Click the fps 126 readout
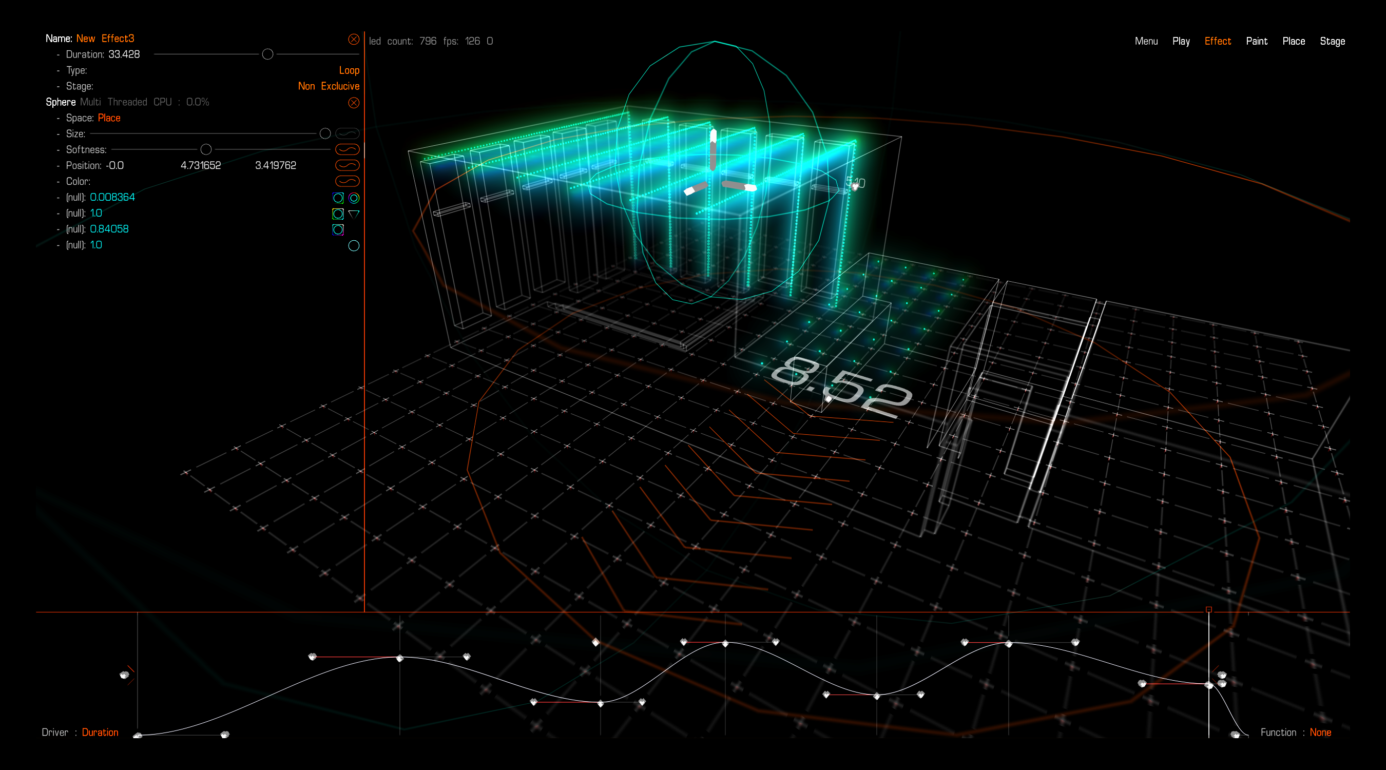Image resolution: width=1386 pixels, height=770 pixels. (x=461, y=42)
